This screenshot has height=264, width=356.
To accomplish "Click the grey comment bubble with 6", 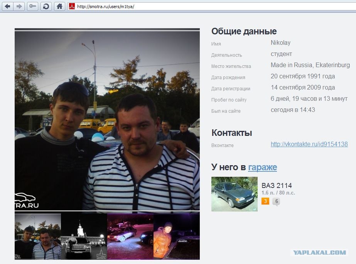I will pos(276,201).
